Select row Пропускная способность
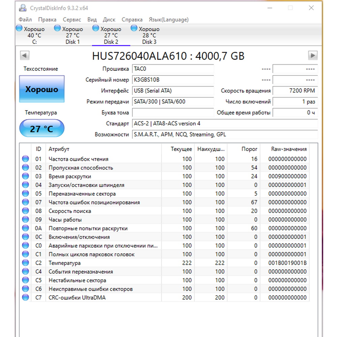Viewport: 337px width, 337px height. click(165, 167)
